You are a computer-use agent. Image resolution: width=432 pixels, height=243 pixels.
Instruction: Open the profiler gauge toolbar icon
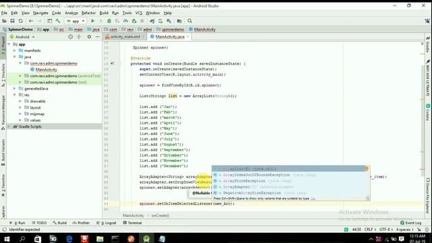[x=126, y=21]
